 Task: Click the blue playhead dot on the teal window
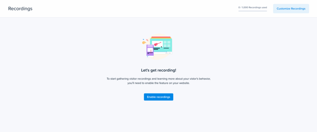[167, 52]
